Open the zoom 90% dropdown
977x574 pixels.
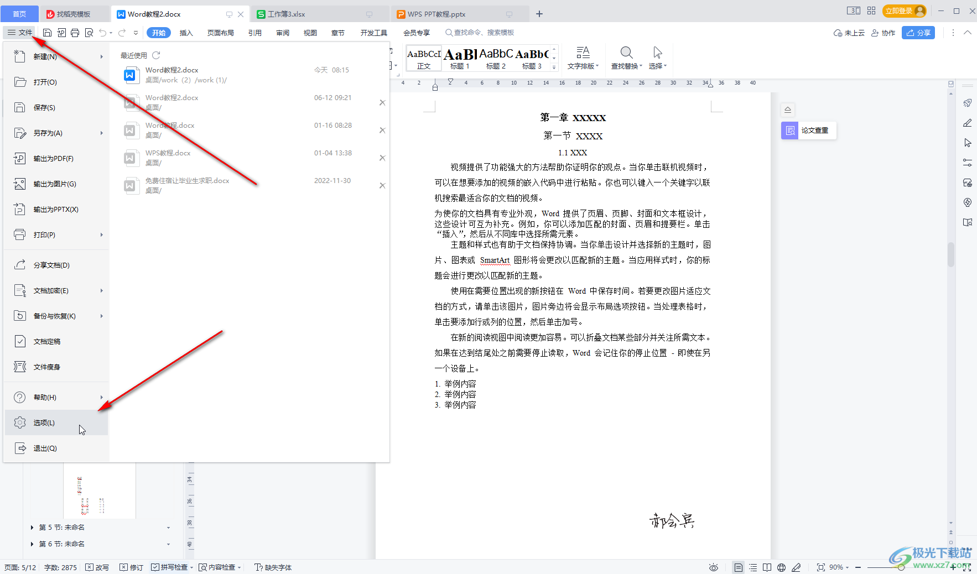(839, 567)
